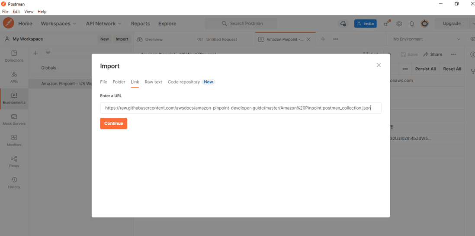Click the Continue button
The image size is (475, 236).
[114, 123]
